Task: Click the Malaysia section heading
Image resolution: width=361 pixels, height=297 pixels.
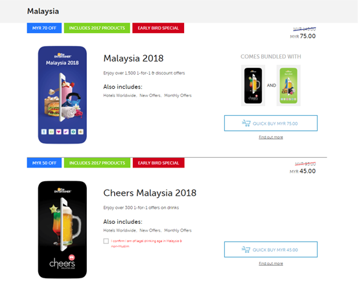Action: pos(43,11)
